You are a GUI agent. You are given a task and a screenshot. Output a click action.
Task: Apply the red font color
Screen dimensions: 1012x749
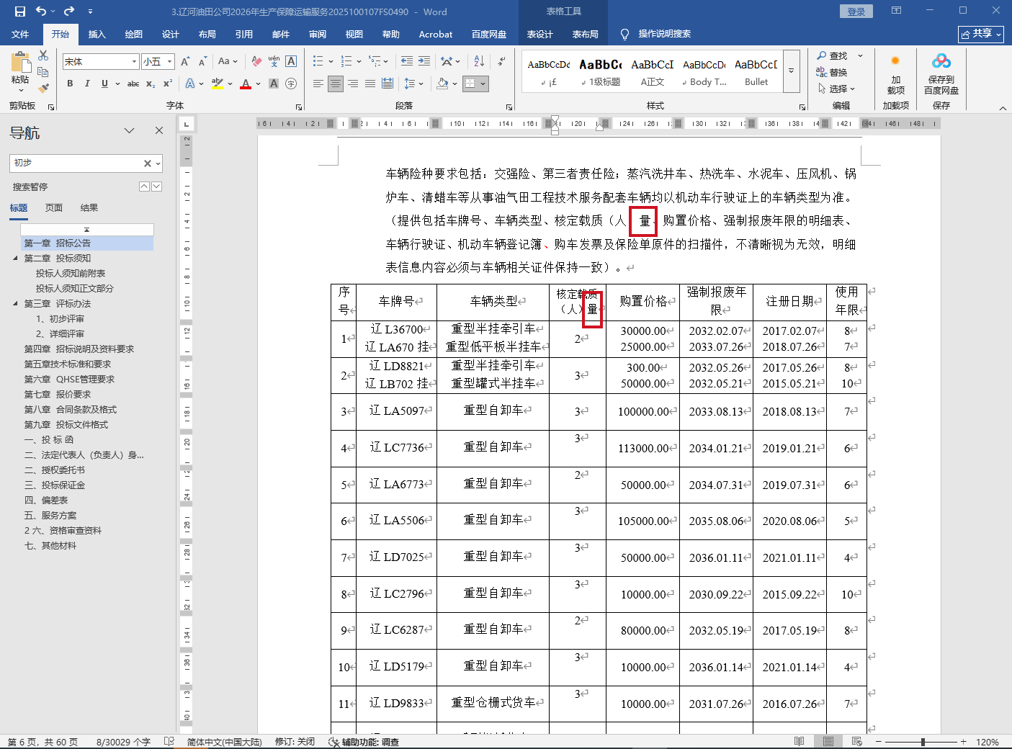246,84
